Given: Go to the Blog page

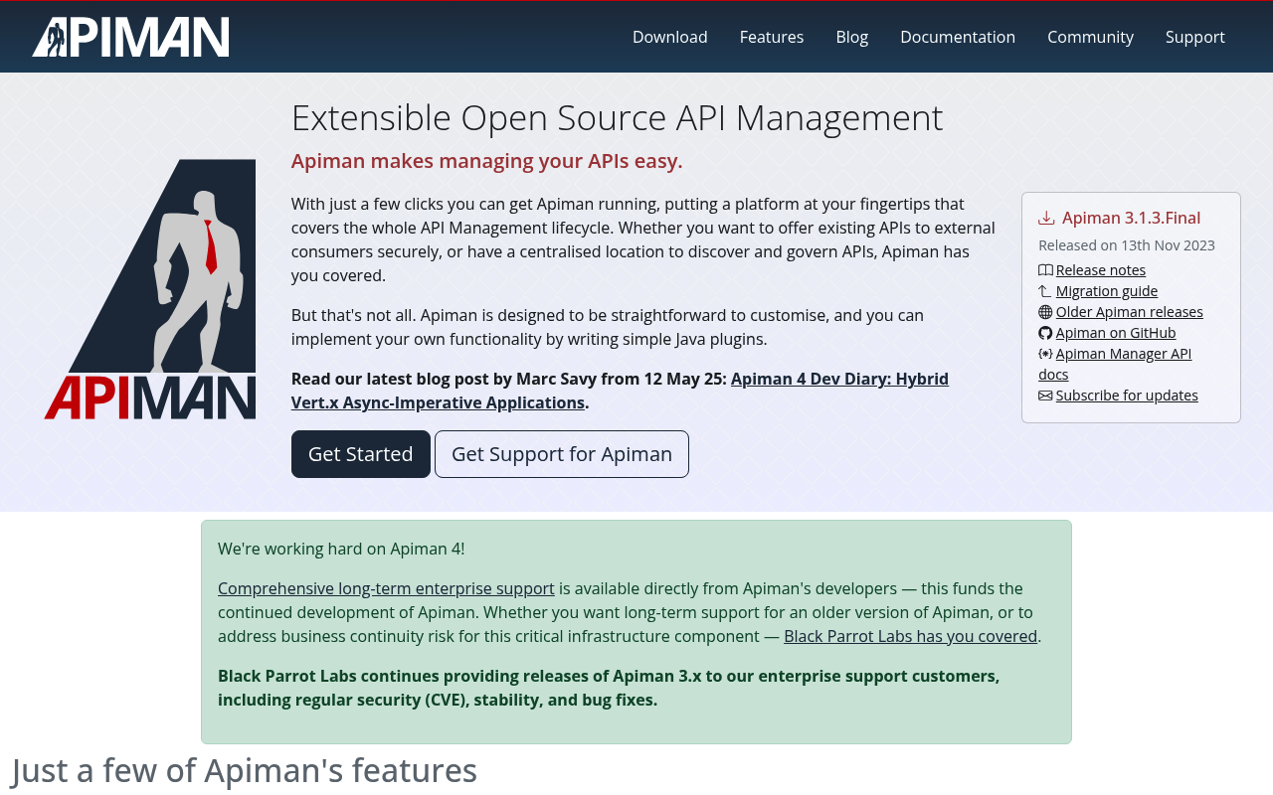Looking at the screenshot, I should point(852,37).
